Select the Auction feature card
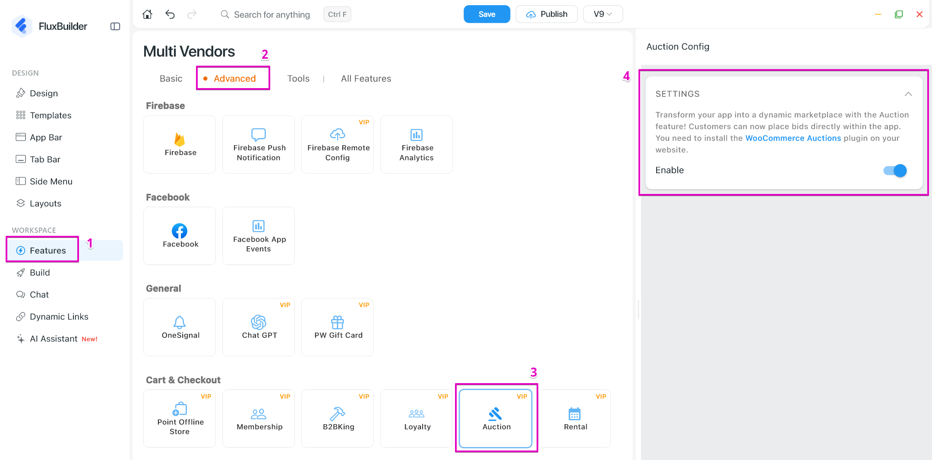932x460 pixels. 496,419
